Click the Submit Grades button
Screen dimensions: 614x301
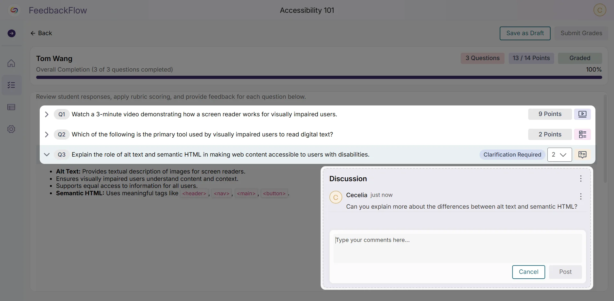[581, 33]
